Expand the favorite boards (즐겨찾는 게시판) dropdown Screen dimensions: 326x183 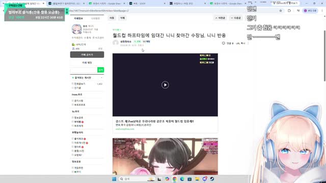click(x=101, y=78)
